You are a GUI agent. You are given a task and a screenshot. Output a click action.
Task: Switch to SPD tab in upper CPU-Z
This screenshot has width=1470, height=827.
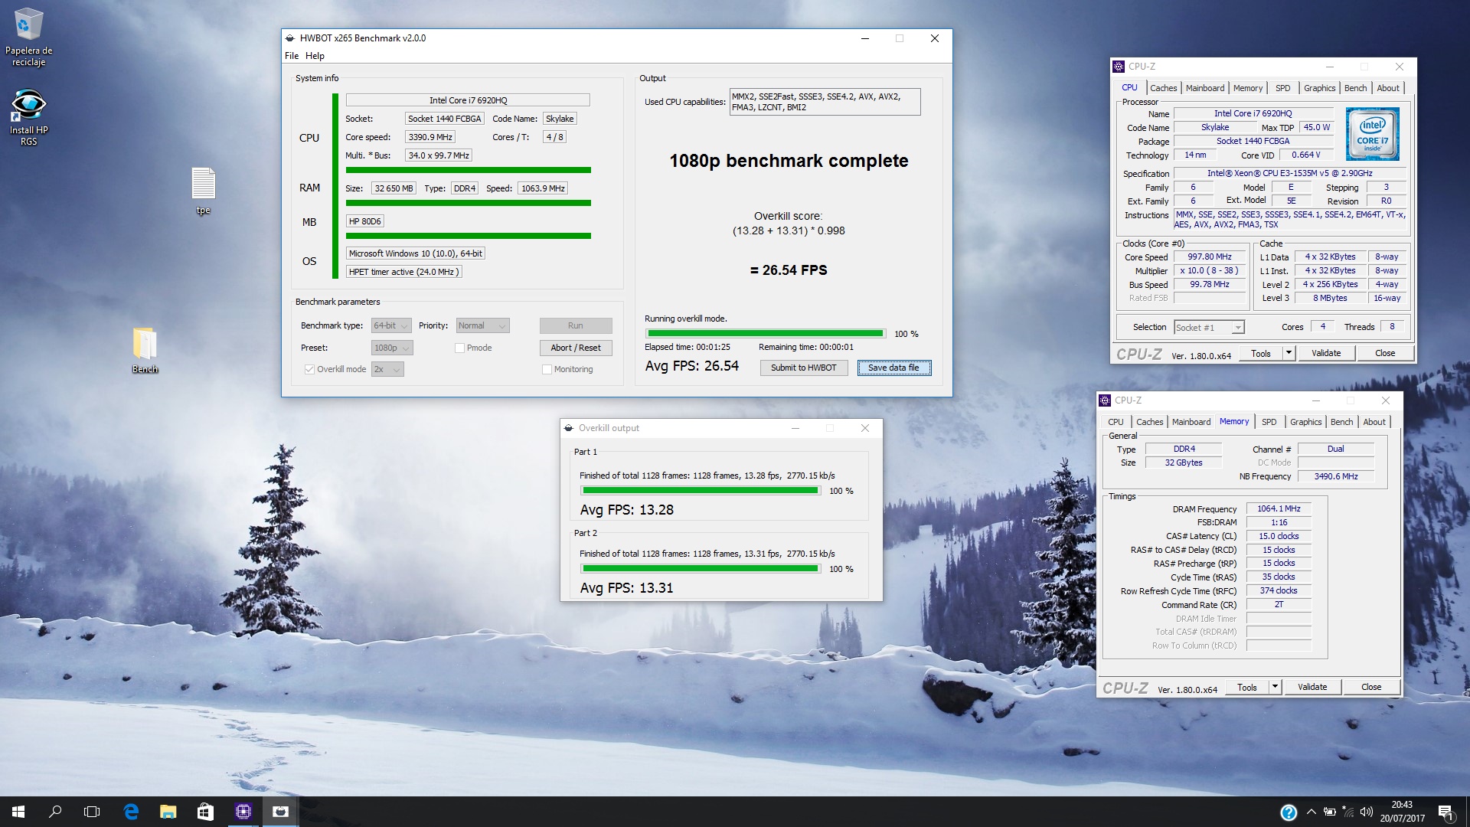pyautogui.click(x=1283, y=88)
